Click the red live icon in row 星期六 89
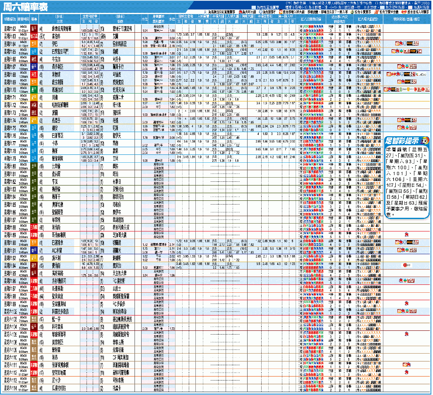433x395 pixels. click(406, 235)
